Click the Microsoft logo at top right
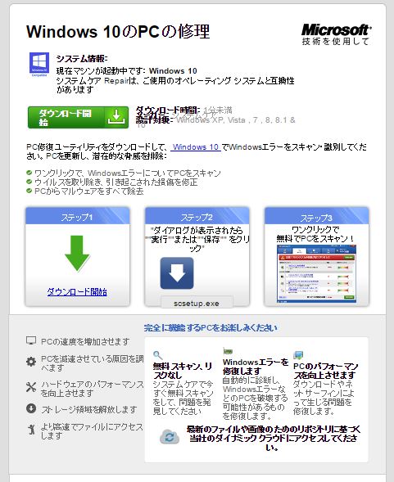The width and height of the screenshot is (394, 482). 336,34
